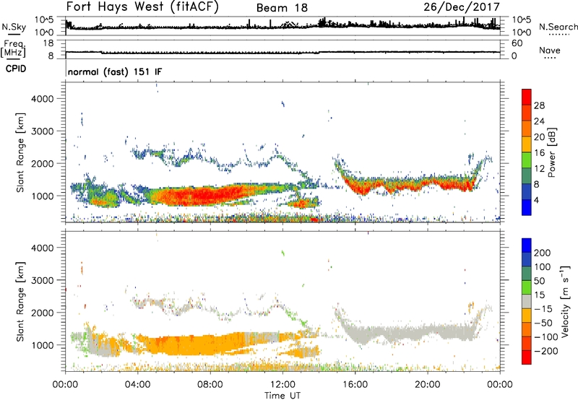The height and width of the screenshot is (400, 578).
Task: Click the '24' power color bar label
Action: point(539,121)
